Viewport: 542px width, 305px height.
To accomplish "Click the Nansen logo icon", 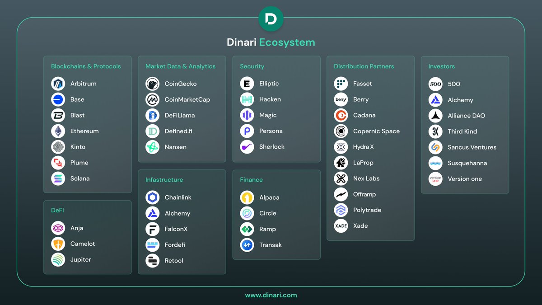I will coord(153,147).
